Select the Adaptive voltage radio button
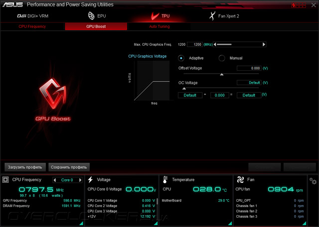Viewport: 319px width, 227px height. click(181, 58)
